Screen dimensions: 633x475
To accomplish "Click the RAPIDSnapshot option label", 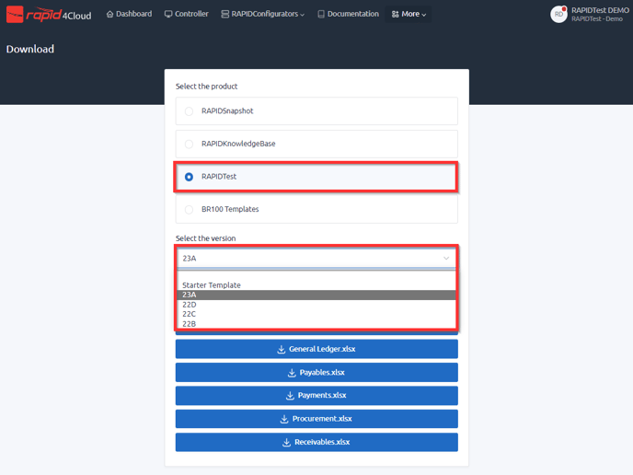I will point(227,111).
